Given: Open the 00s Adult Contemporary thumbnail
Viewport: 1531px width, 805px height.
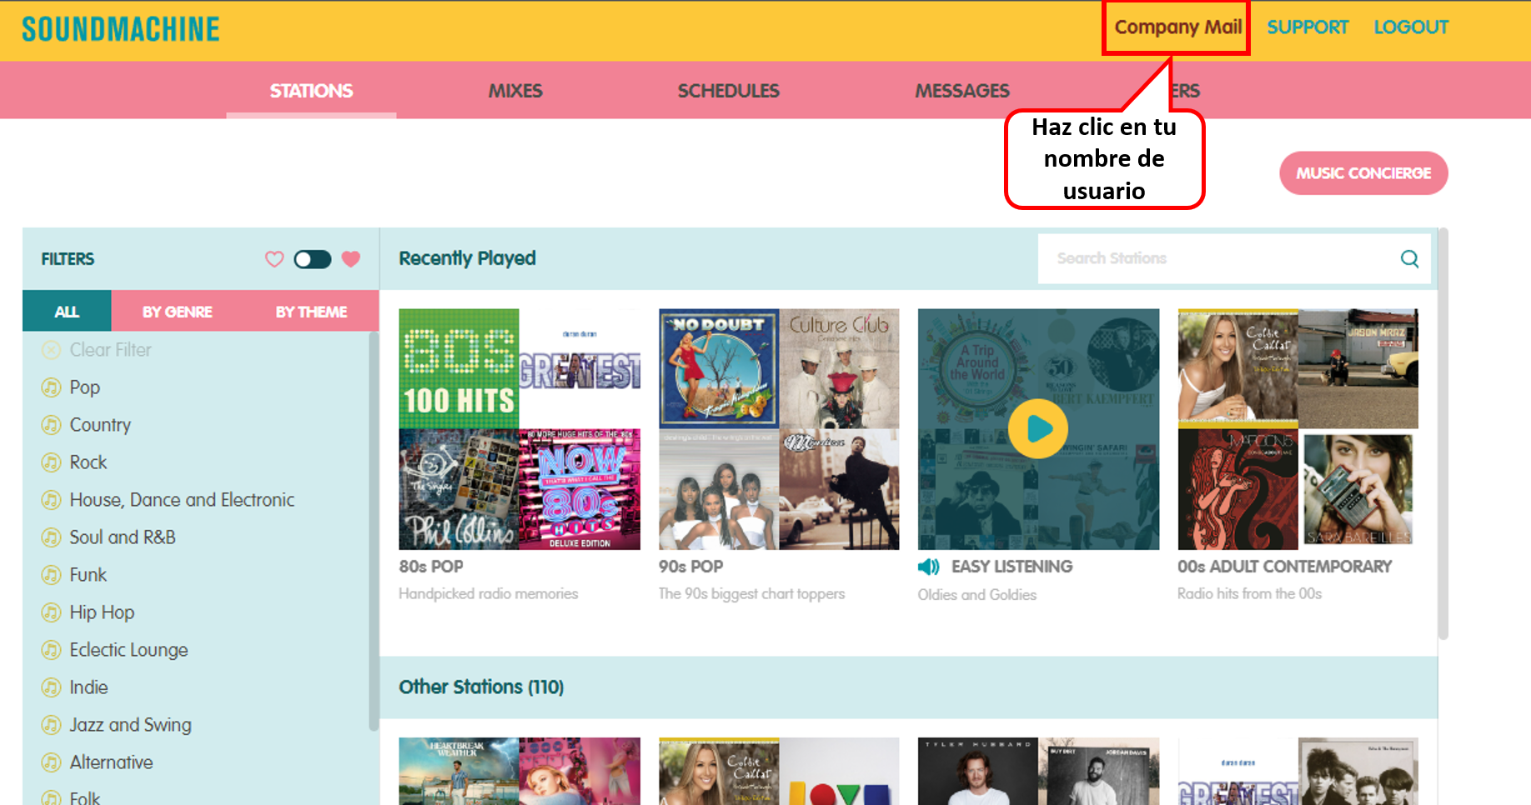Looking at the screenshot, I should [1298, 429].
